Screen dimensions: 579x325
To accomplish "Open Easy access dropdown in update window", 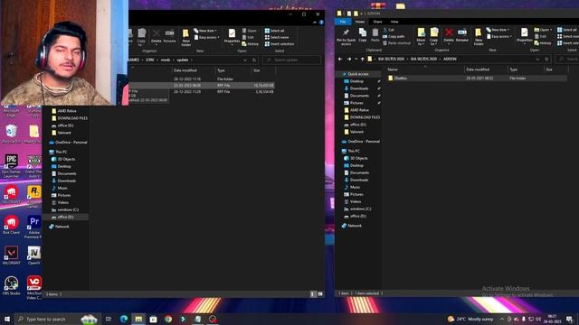I will click(x=207, y=37).
